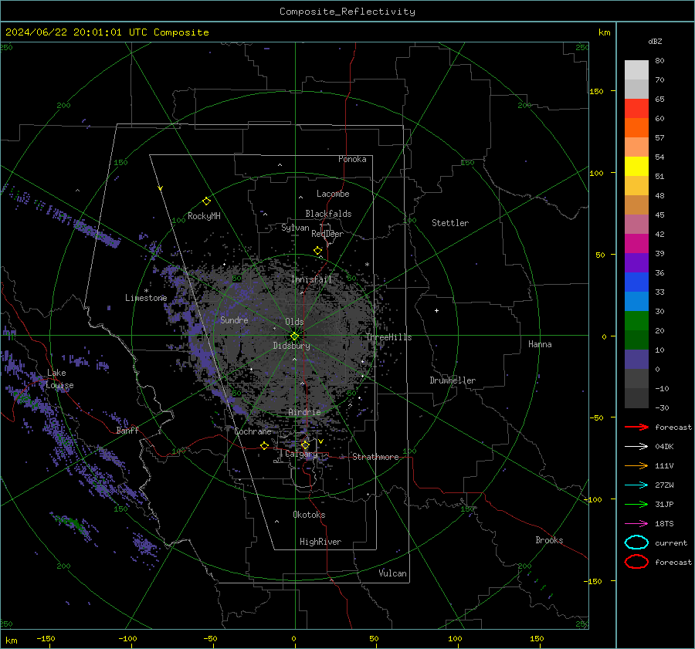Click the Banff label
The image size is (695, 649).
(127, 431)
